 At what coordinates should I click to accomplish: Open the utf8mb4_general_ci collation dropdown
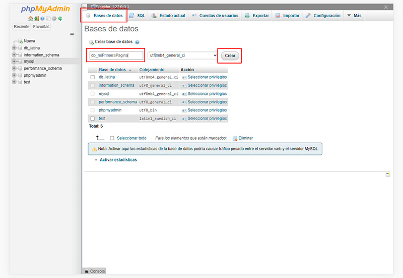pos(183,55)
